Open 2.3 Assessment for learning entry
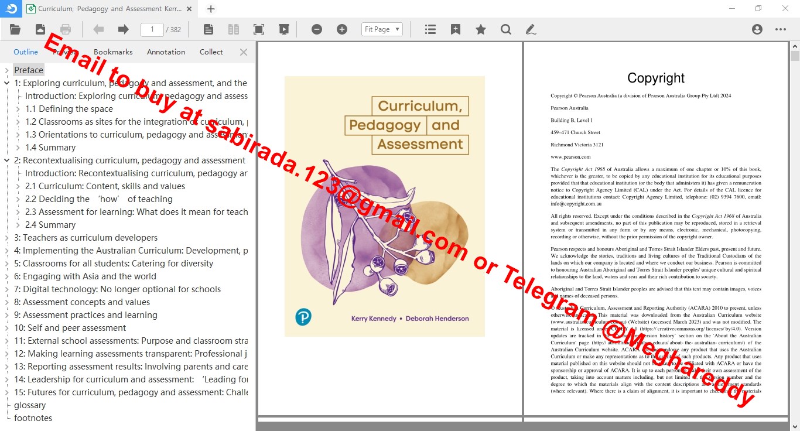 point(136,212)
